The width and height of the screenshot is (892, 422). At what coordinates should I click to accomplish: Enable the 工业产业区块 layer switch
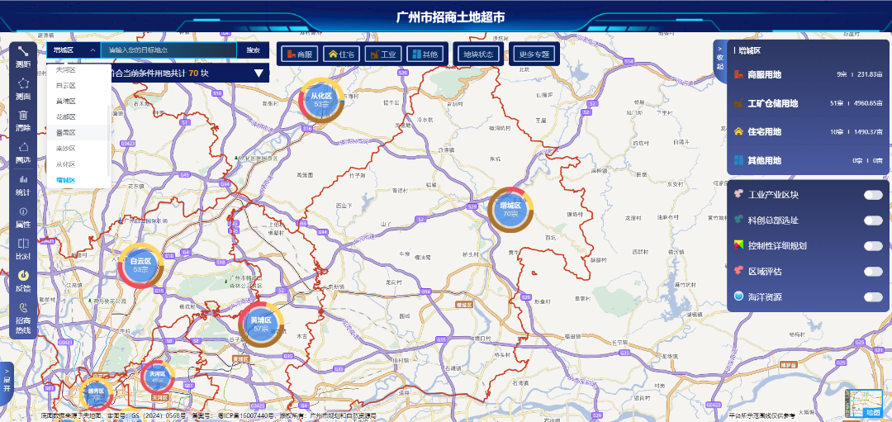(x=873, y=195)
